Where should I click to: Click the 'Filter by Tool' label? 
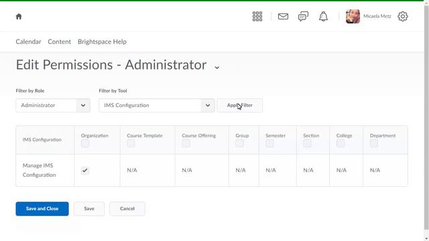tap(113, 91)
